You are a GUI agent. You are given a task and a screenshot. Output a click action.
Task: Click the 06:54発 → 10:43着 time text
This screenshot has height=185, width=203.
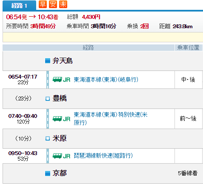(32, 17)
